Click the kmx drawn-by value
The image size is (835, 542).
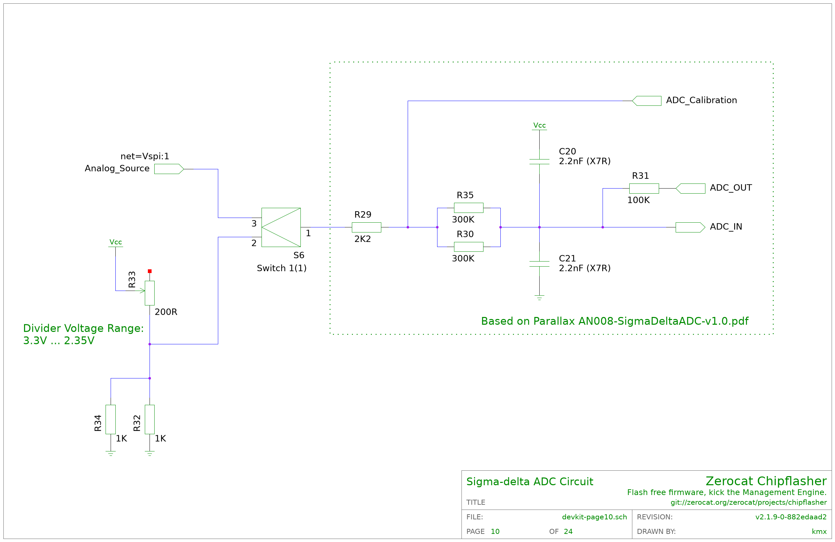pyautogui.click(x=819, y=532)
